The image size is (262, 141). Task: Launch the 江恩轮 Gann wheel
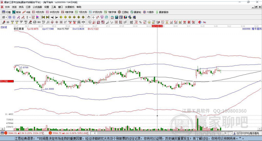[x=123, y=12]
